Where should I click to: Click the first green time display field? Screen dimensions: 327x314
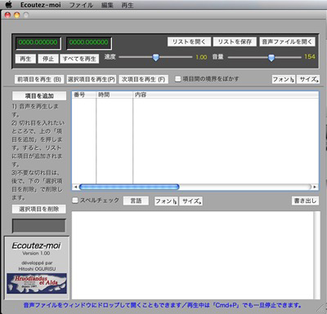tap(38, 42)
